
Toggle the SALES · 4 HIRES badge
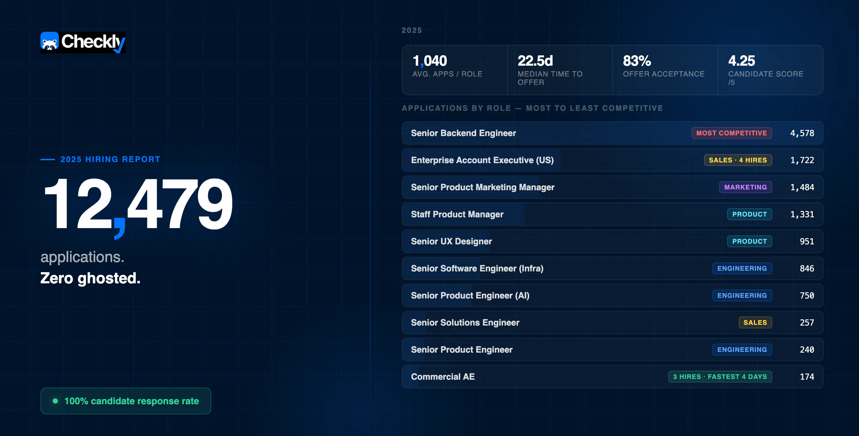738,160
